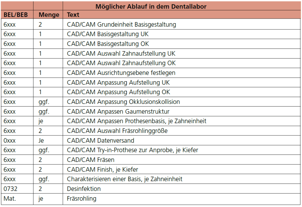Click the 'CAD/CAM Datenversand' entry
This screenshot has width=302, height=207.
(100, 141)
